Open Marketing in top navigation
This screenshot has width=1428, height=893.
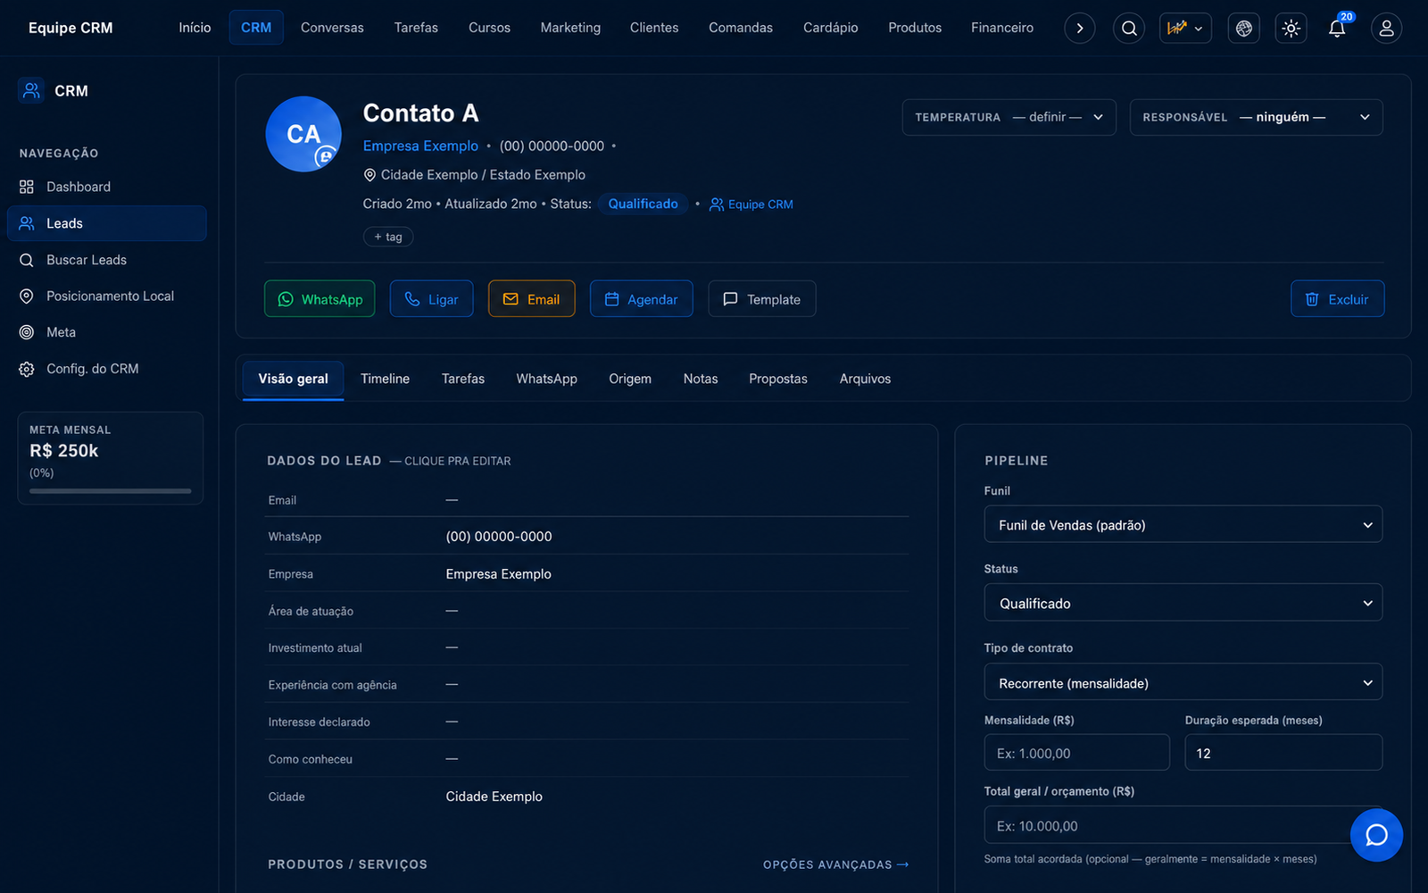[570, 28]
